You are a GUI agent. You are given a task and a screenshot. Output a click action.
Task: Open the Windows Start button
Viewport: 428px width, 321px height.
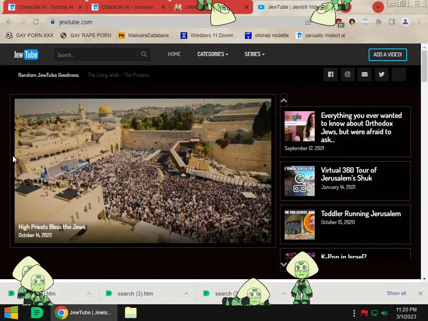tap(11, 313)
